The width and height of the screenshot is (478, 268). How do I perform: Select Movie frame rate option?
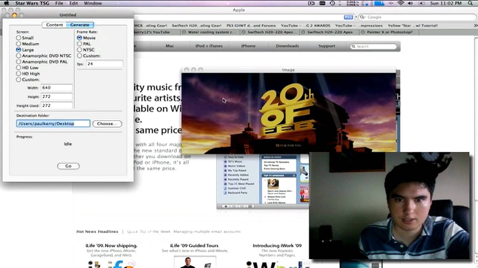pos(80,38)
